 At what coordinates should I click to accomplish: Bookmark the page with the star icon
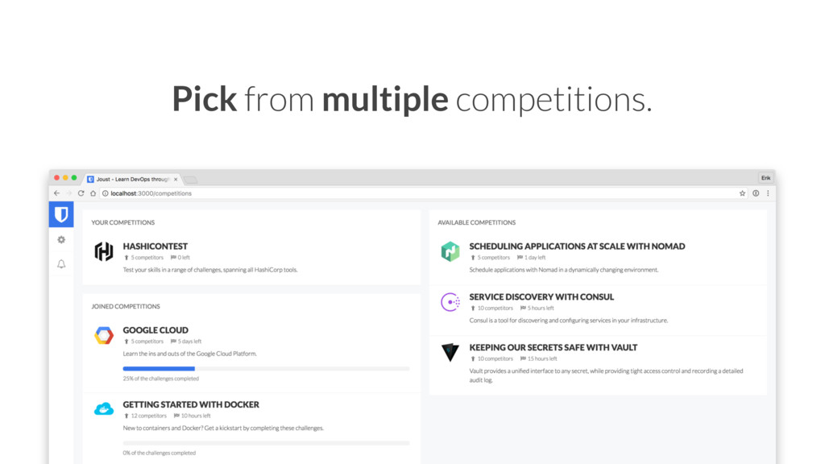pos(742,193)
